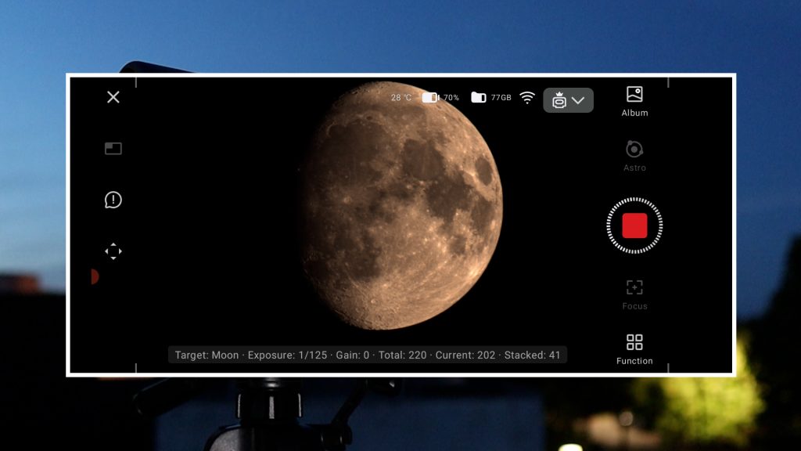Image resolution: width=801 pixels, height=451 pixels.
Task: Expand the red side tab handle
Action: [95, 276]
